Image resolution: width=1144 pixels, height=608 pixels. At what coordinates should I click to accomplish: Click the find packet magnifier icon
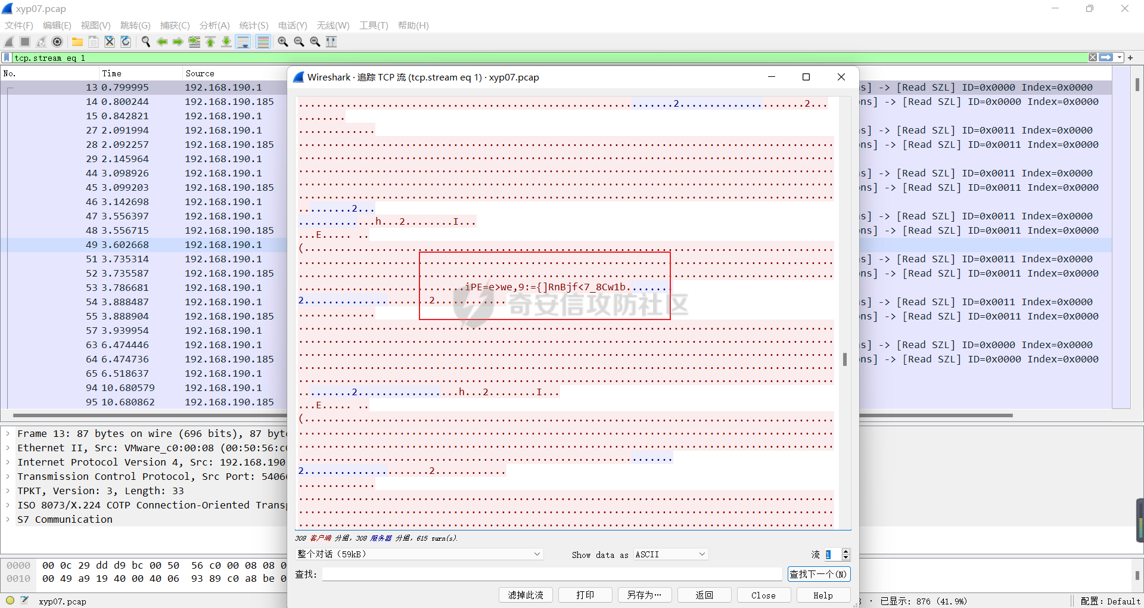tap(145, 42)
